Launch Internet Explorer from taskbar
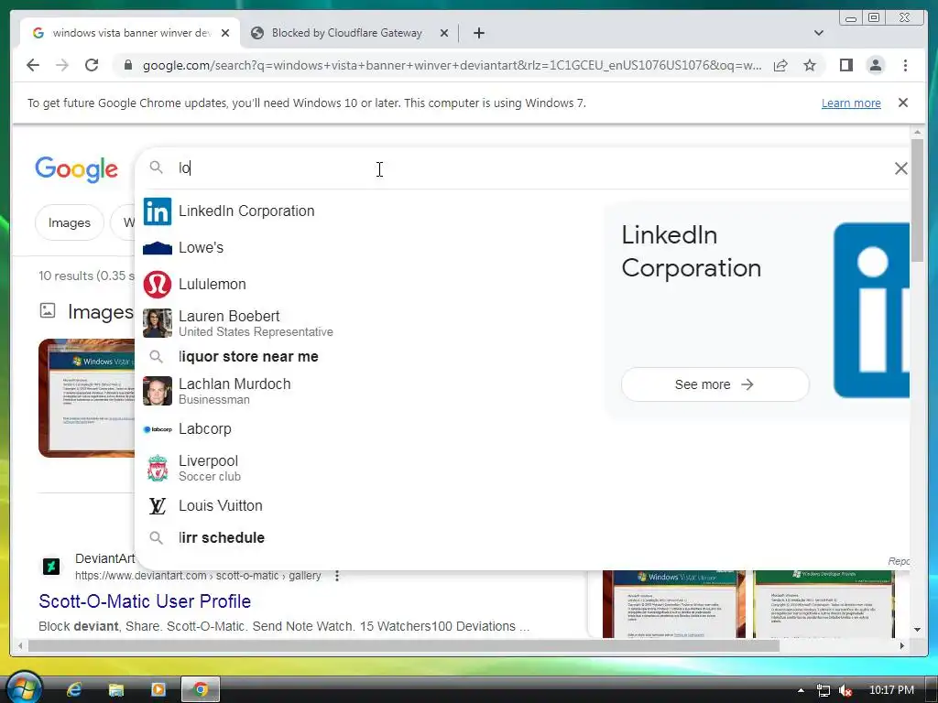This screenshot has height=703, width=938. point(74,690)
